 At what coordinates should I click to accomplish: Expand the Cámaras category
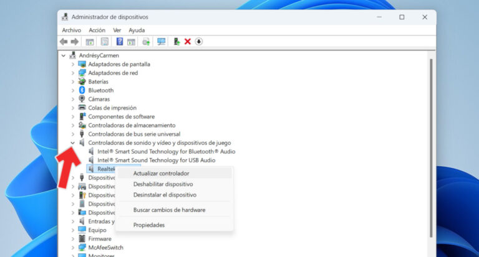click(73, 99)
